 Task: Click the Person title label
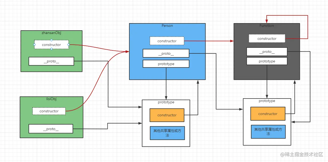click(x=167, y=25)
